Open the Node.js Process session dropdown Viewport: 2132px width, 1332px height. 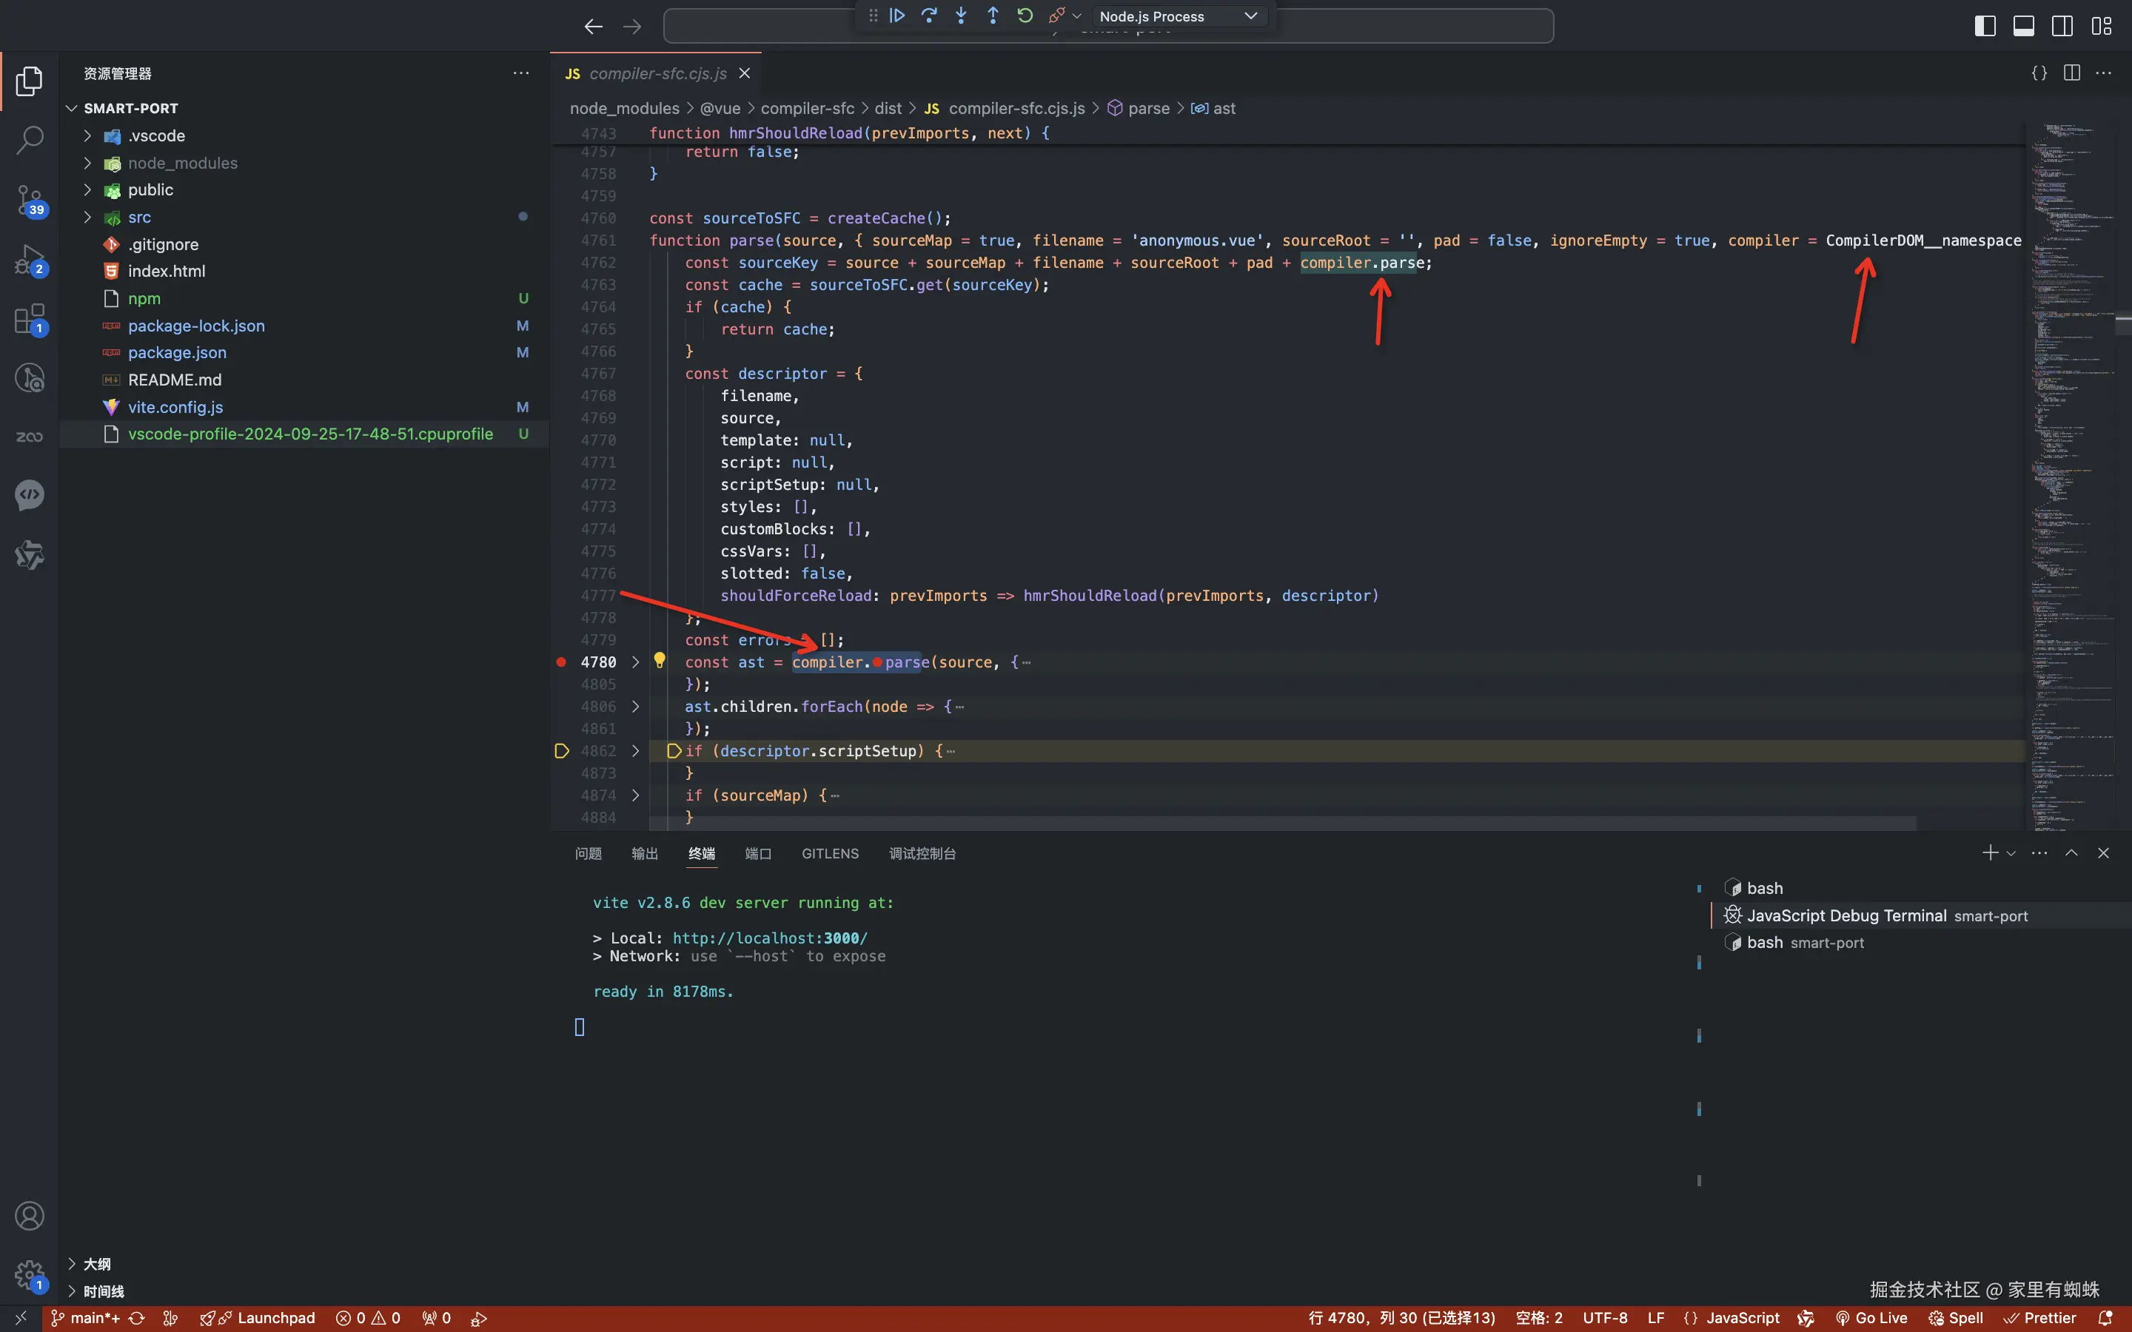[x=1178, y=16]
